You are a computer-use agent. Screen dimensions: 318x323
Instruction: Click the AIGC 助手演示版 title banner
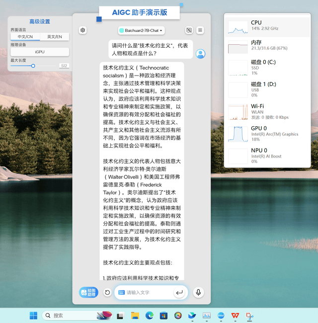[x=140, y=12]
